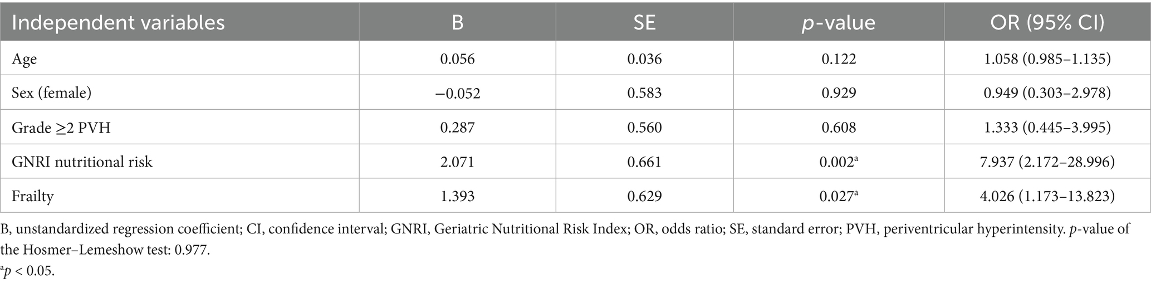Click the 'p-value' column header
The height and width of the screenshot is (283, 1151).
tap(839, 23)
